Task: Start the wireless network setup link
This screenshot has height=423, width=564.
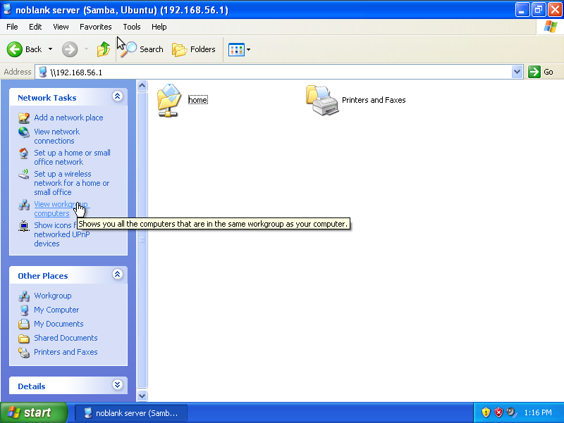Action: point(72,183)
